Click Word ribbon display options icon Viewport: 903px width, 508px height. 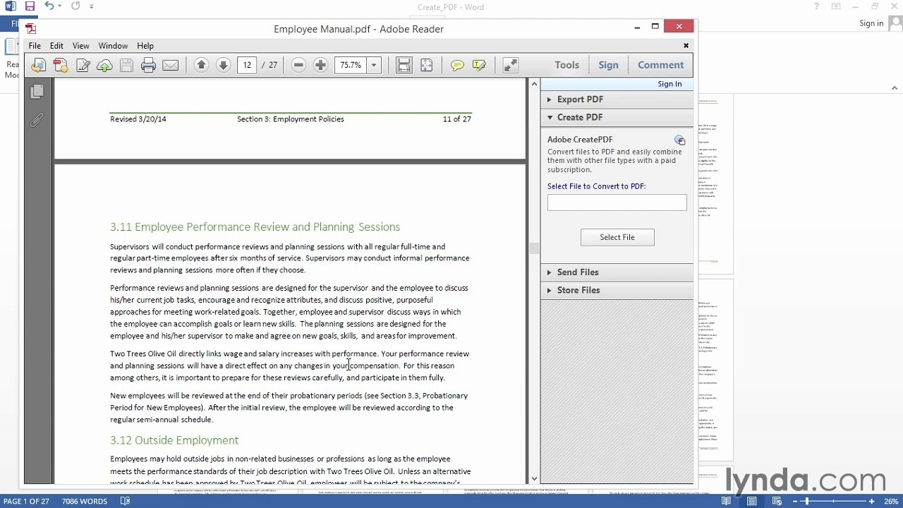[x=836, y=6]
